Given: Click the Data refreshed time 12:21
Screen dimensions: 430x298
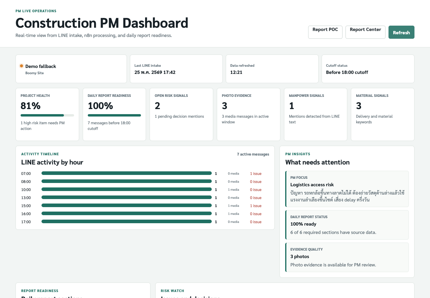Looking at the screenshot, I should (236, 72).
